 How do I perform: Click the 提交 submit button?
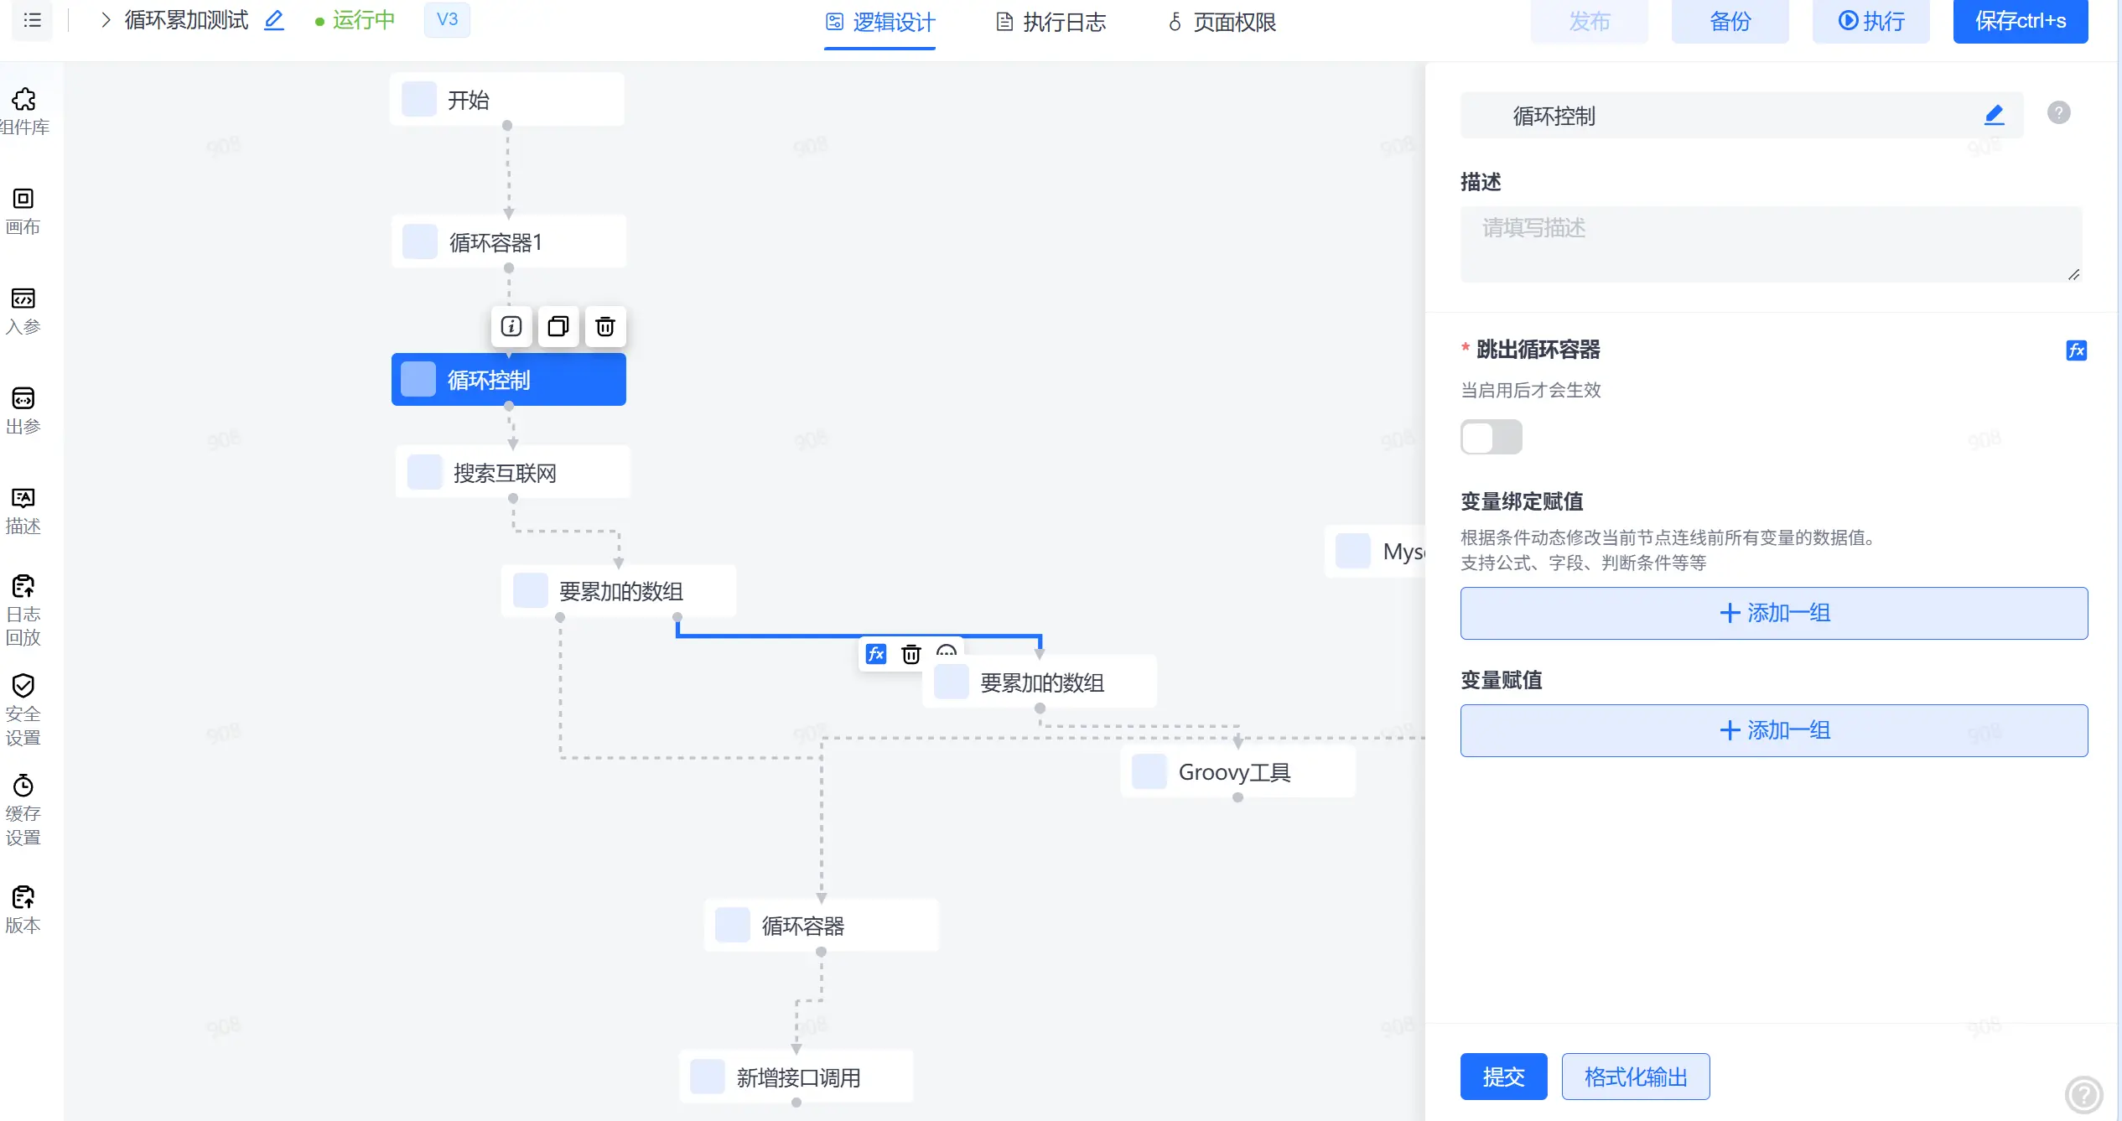(1503, 1077)
